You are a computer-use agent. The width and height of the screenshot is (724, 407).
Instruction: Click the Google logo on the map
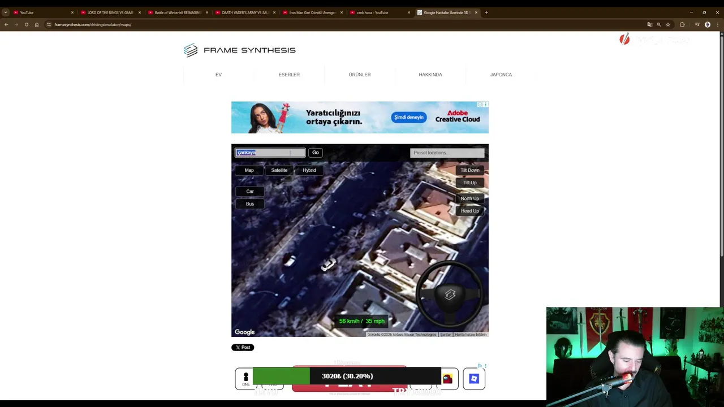click(245, 332)
